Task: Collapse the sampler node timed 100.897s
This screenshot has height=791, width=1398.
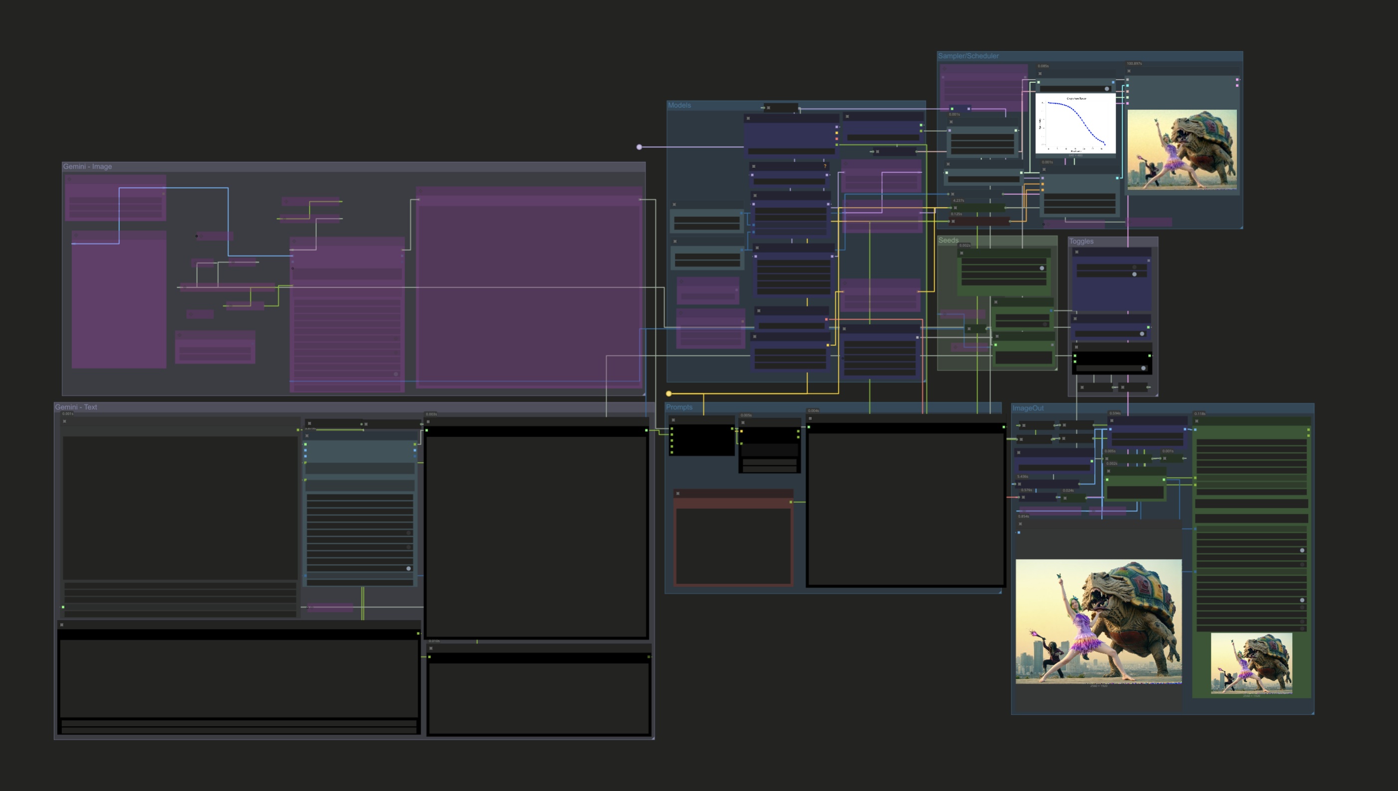Action: pos(1129,71)
